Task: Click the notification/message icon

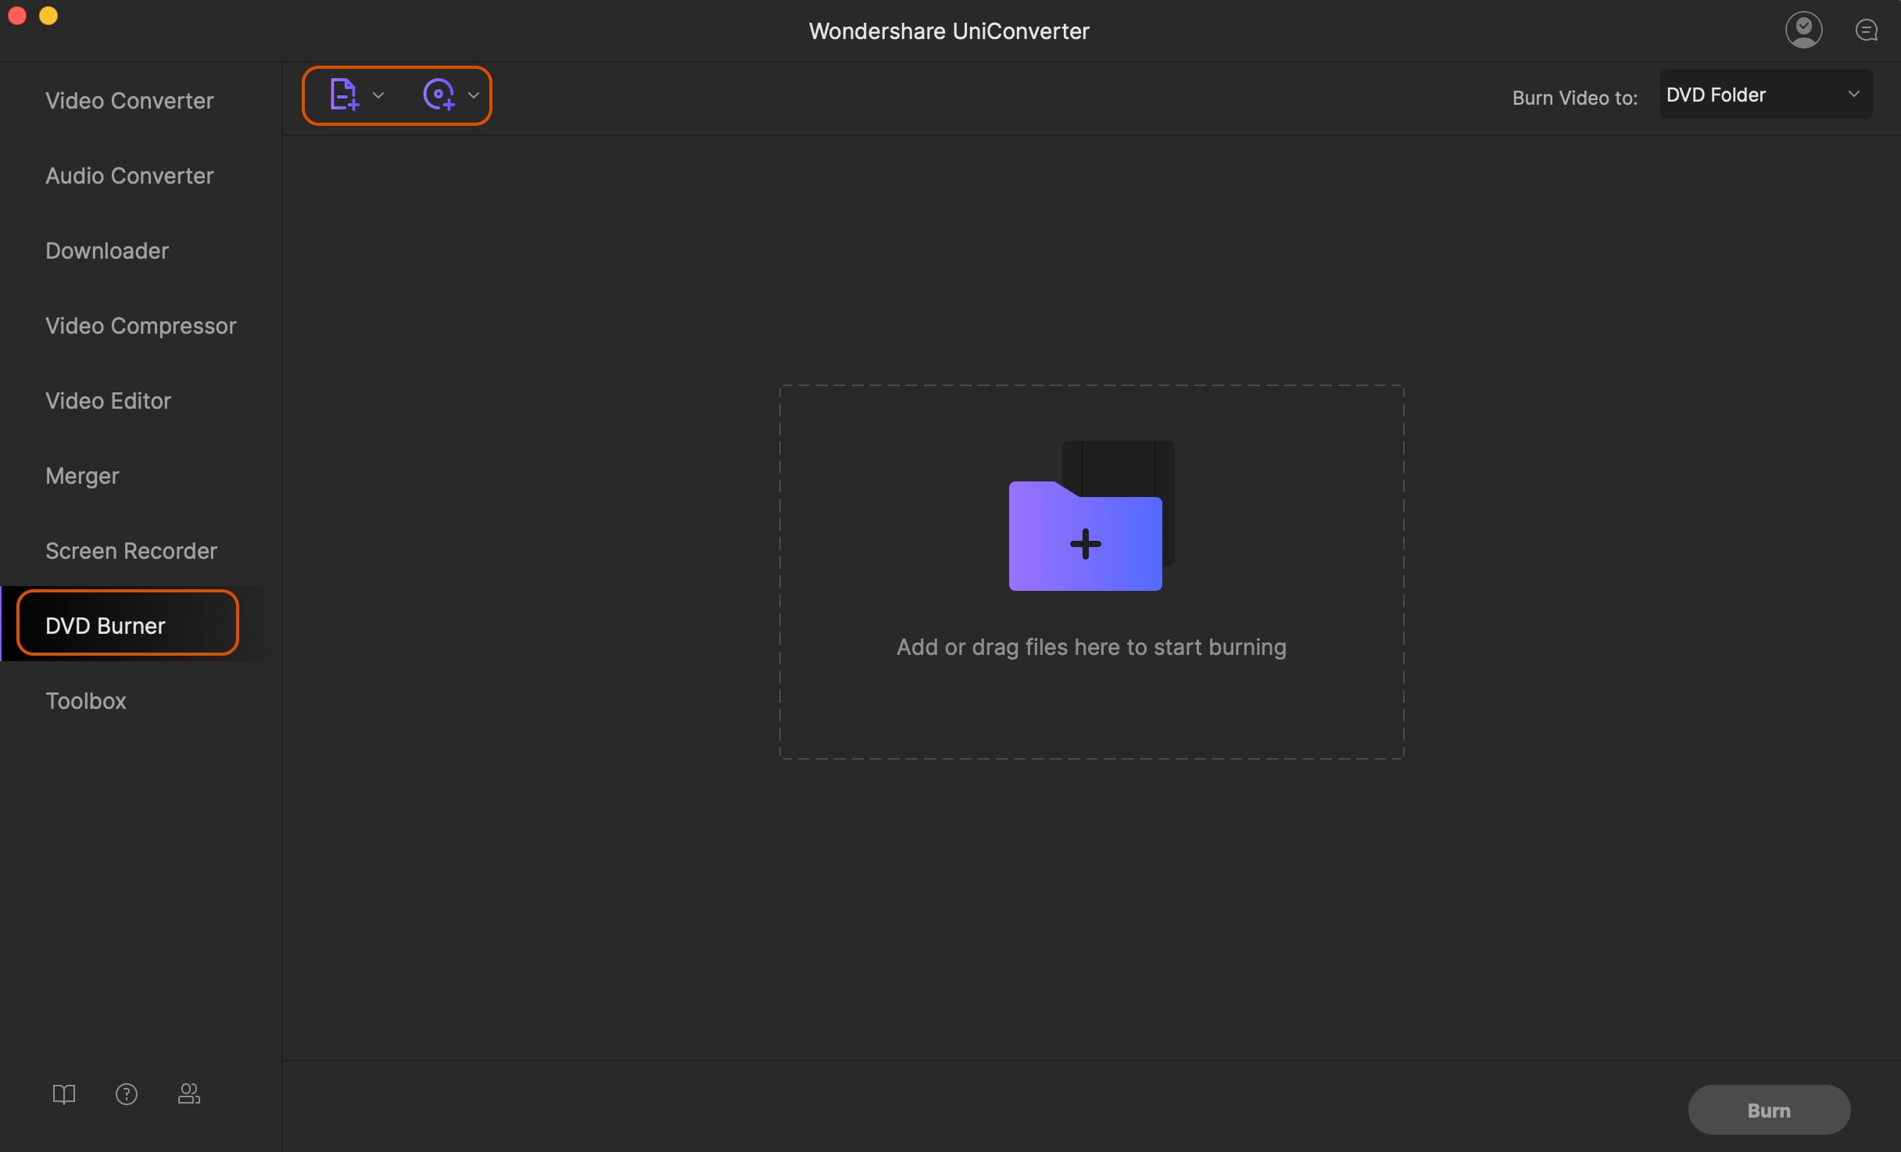Action: [1867, 28]
